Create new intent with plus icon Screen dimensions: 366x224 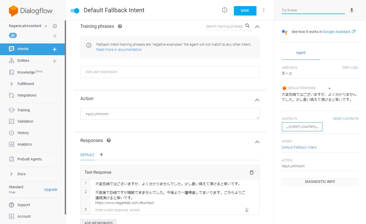[55, 49]
